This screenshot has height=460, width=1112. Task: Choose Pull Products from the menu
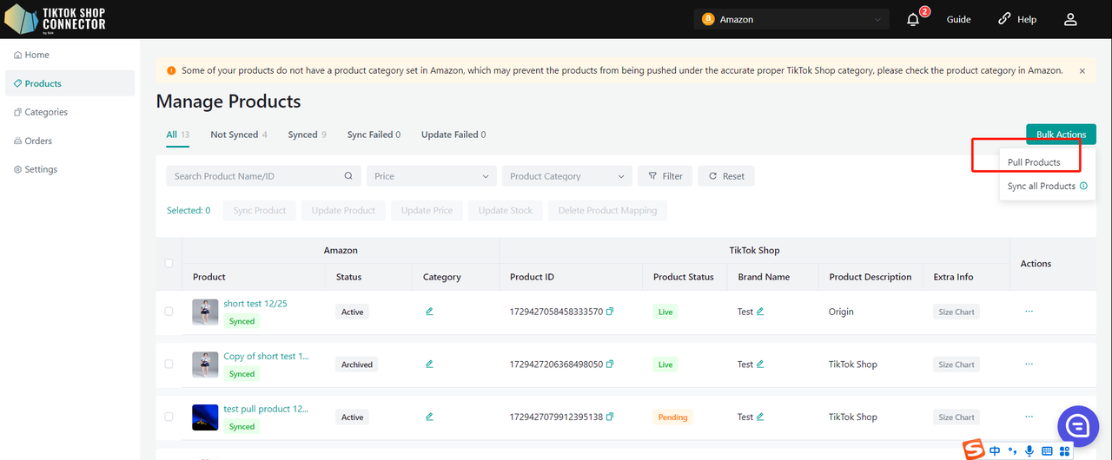point(1034,162)
